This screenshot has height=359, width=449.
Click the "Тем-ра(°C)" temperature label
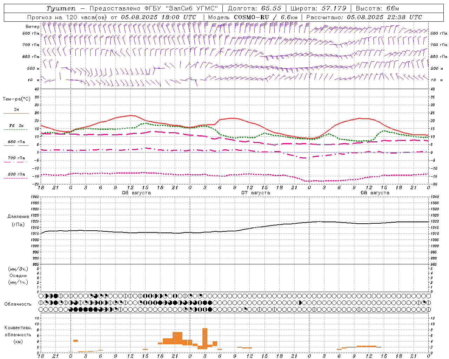click(x=16, y=99)
